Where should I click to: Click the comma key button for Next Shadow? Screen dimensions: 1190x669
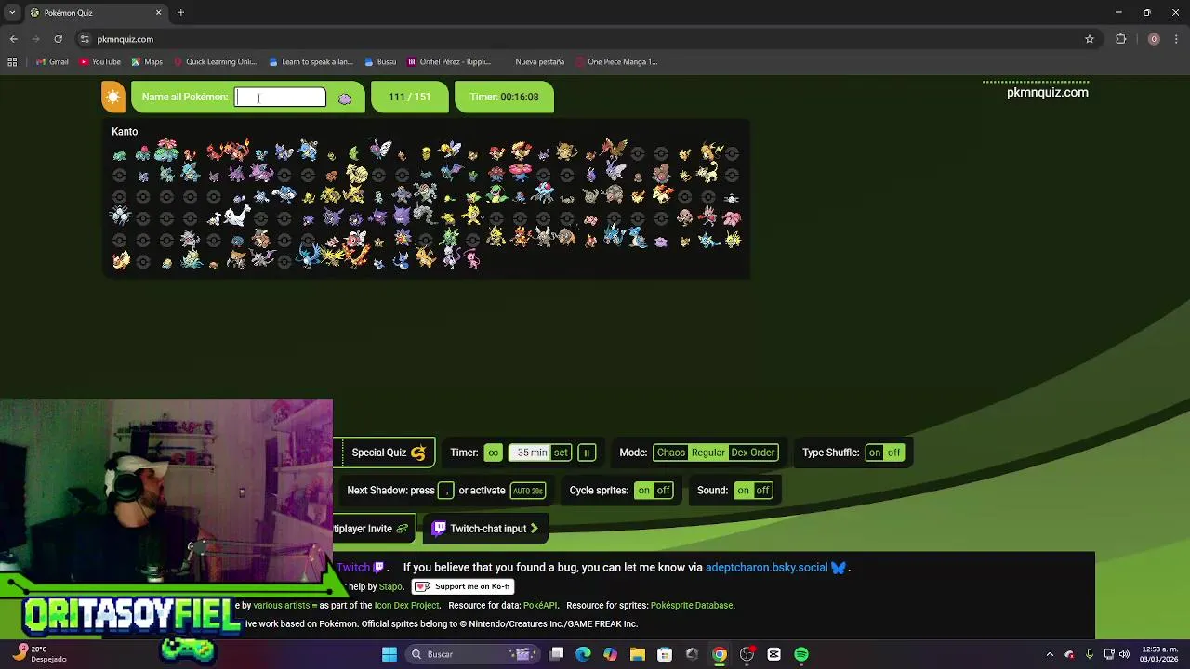coord(446,491)
